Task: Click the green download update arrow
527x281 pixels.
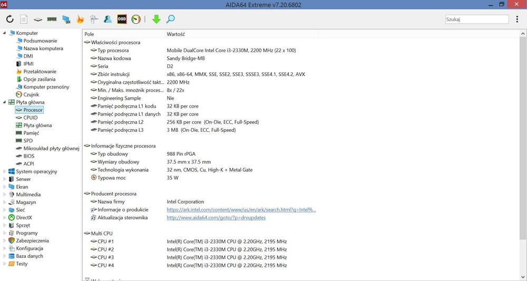Action: 157,19
